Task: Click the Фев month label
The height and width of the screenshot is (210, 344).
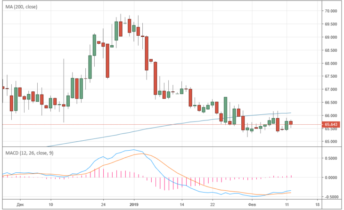Action: click(x=252, y=205)
